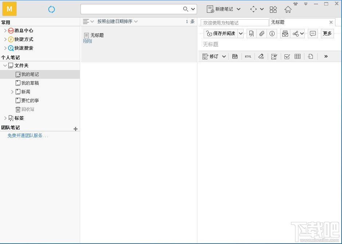Open the 修订 dropdown arrow
This screenshot has width=342, height=244.
(x=224, y=57)
